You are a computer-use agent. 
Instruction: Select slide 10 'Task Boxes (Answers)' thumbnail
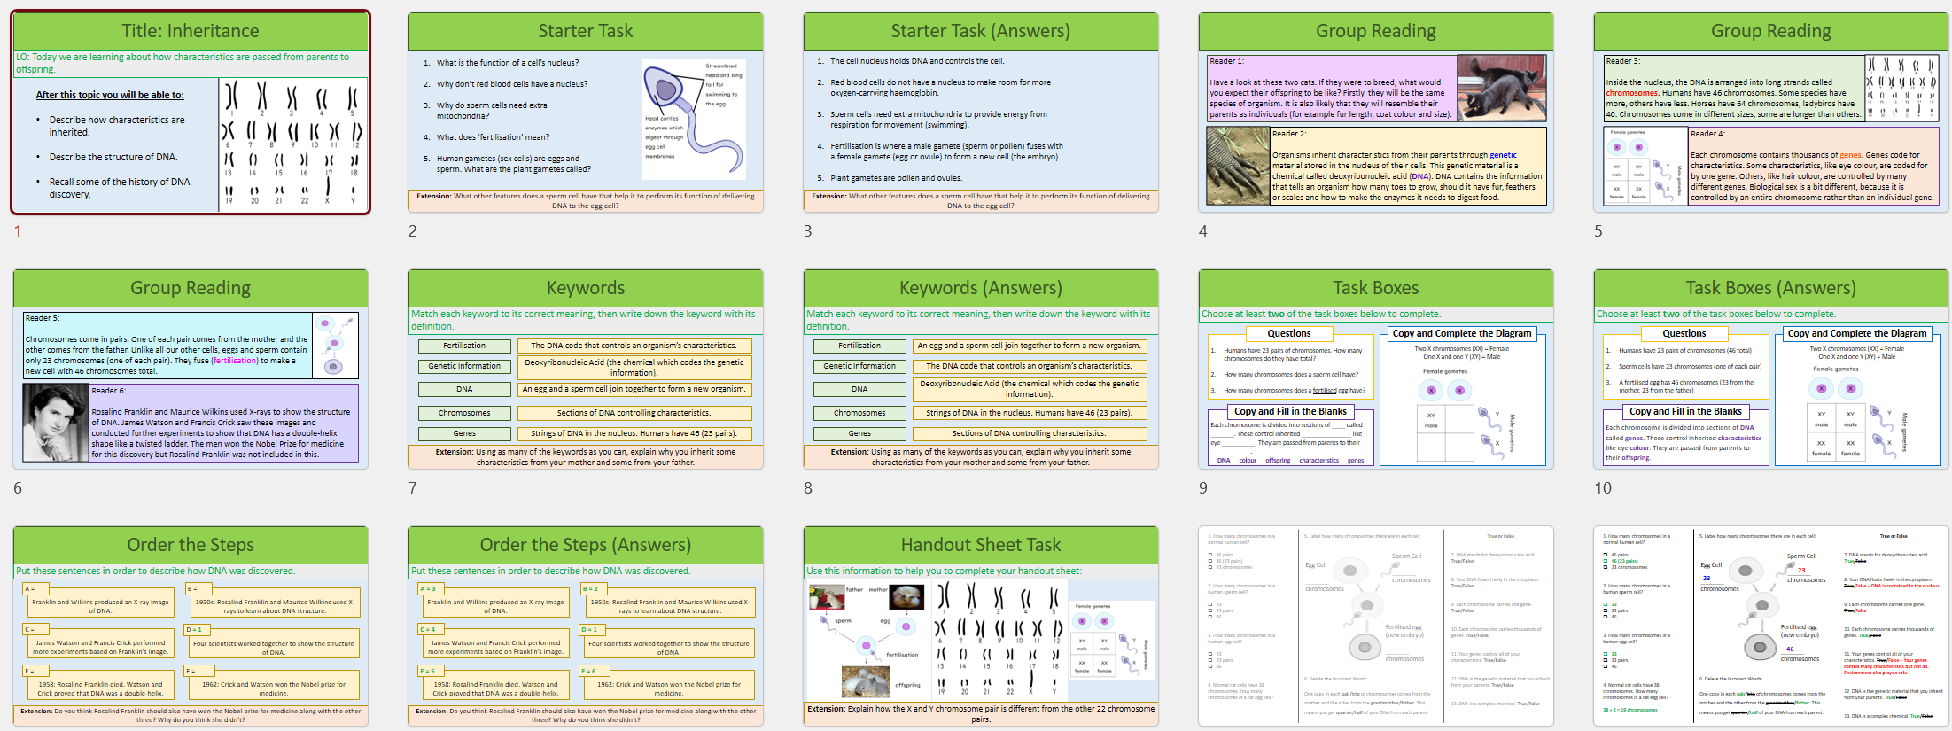pos(1771,369)
